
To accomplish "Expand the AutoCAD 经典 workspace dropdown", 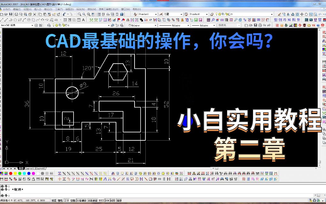I will click(x=33, y=25).
